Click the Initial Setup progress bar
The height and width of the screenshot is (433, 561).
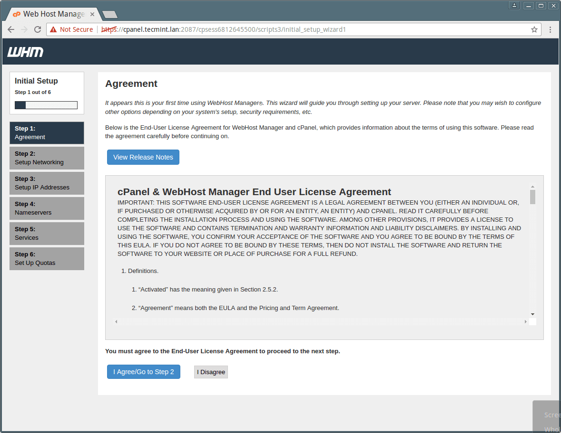(x=46, y=105)
